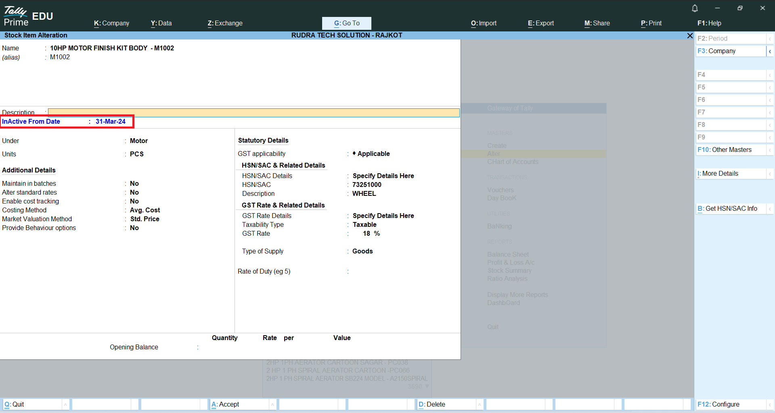Open the E: Export menu
775x413 pixels.
coord(540,23)
